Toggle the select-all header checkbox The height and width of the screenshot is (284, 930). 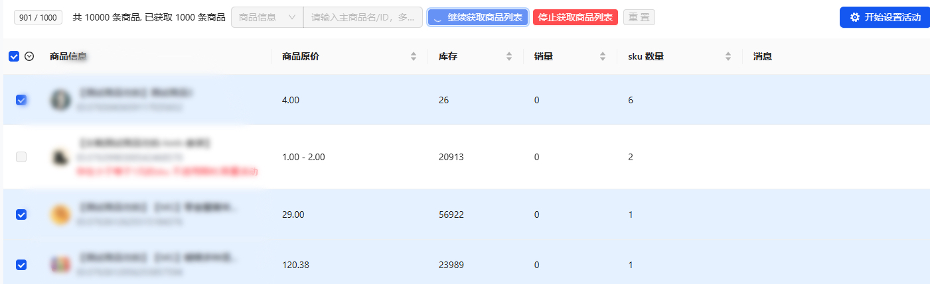pyautogui.click(x=14, y=56)
